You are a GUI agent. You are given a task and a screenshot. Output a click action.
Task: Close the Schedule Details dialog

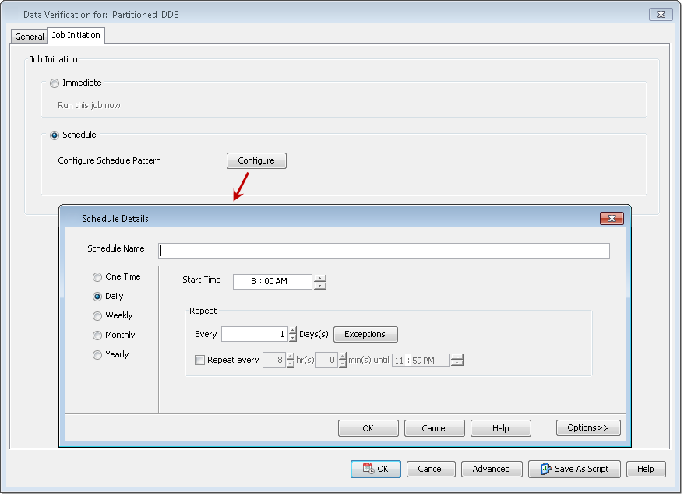[612, 219]
